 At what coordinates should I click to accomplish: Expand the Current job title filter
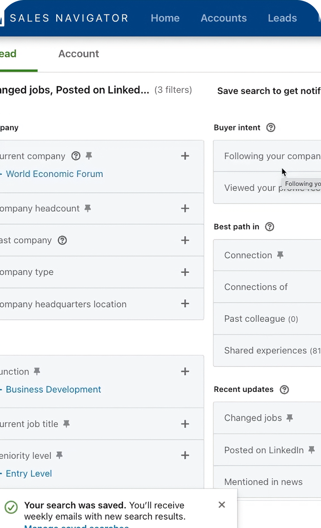pyautogui.click(x=185, y=424)
